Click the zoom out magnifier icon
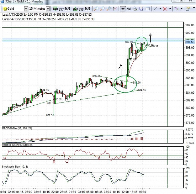Screen dimensions: 196x194 (x=102, y=9)
